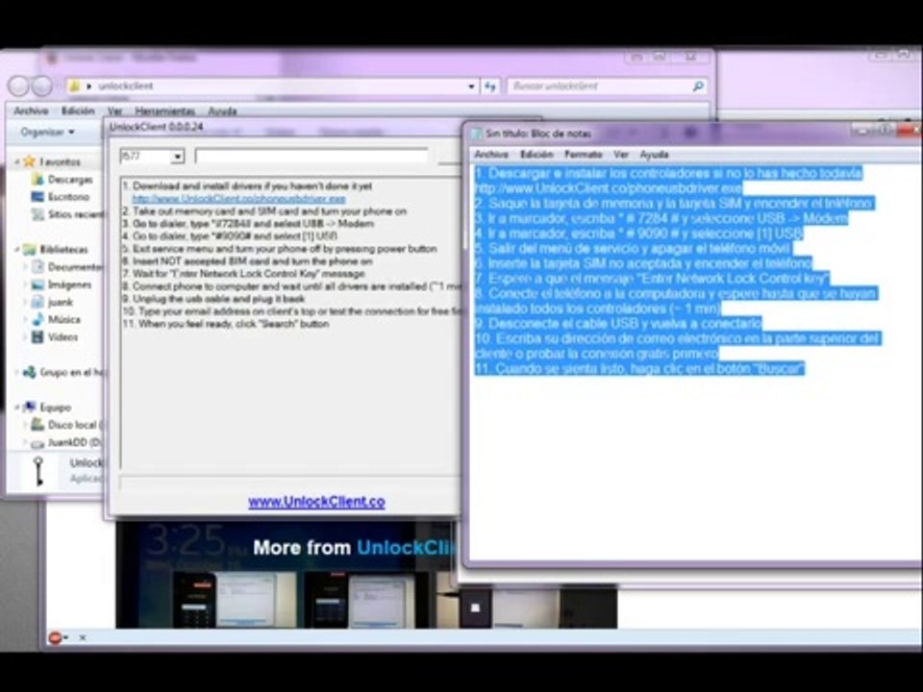Screen dimensions: 923x692
Task: Collapse the Equipo group arrow
Action: tap(16, 408)
